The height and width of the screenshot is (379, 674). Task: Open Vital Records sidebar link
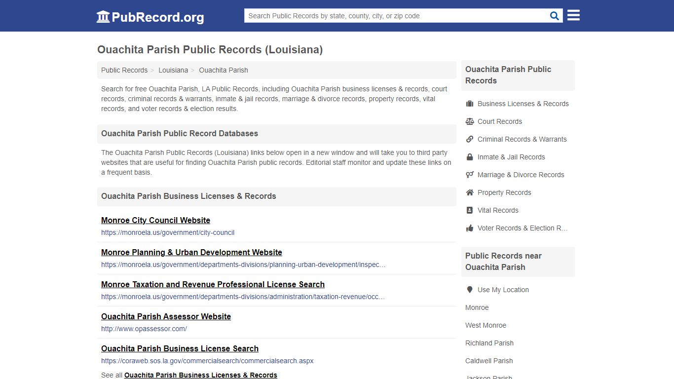[498, 210]
